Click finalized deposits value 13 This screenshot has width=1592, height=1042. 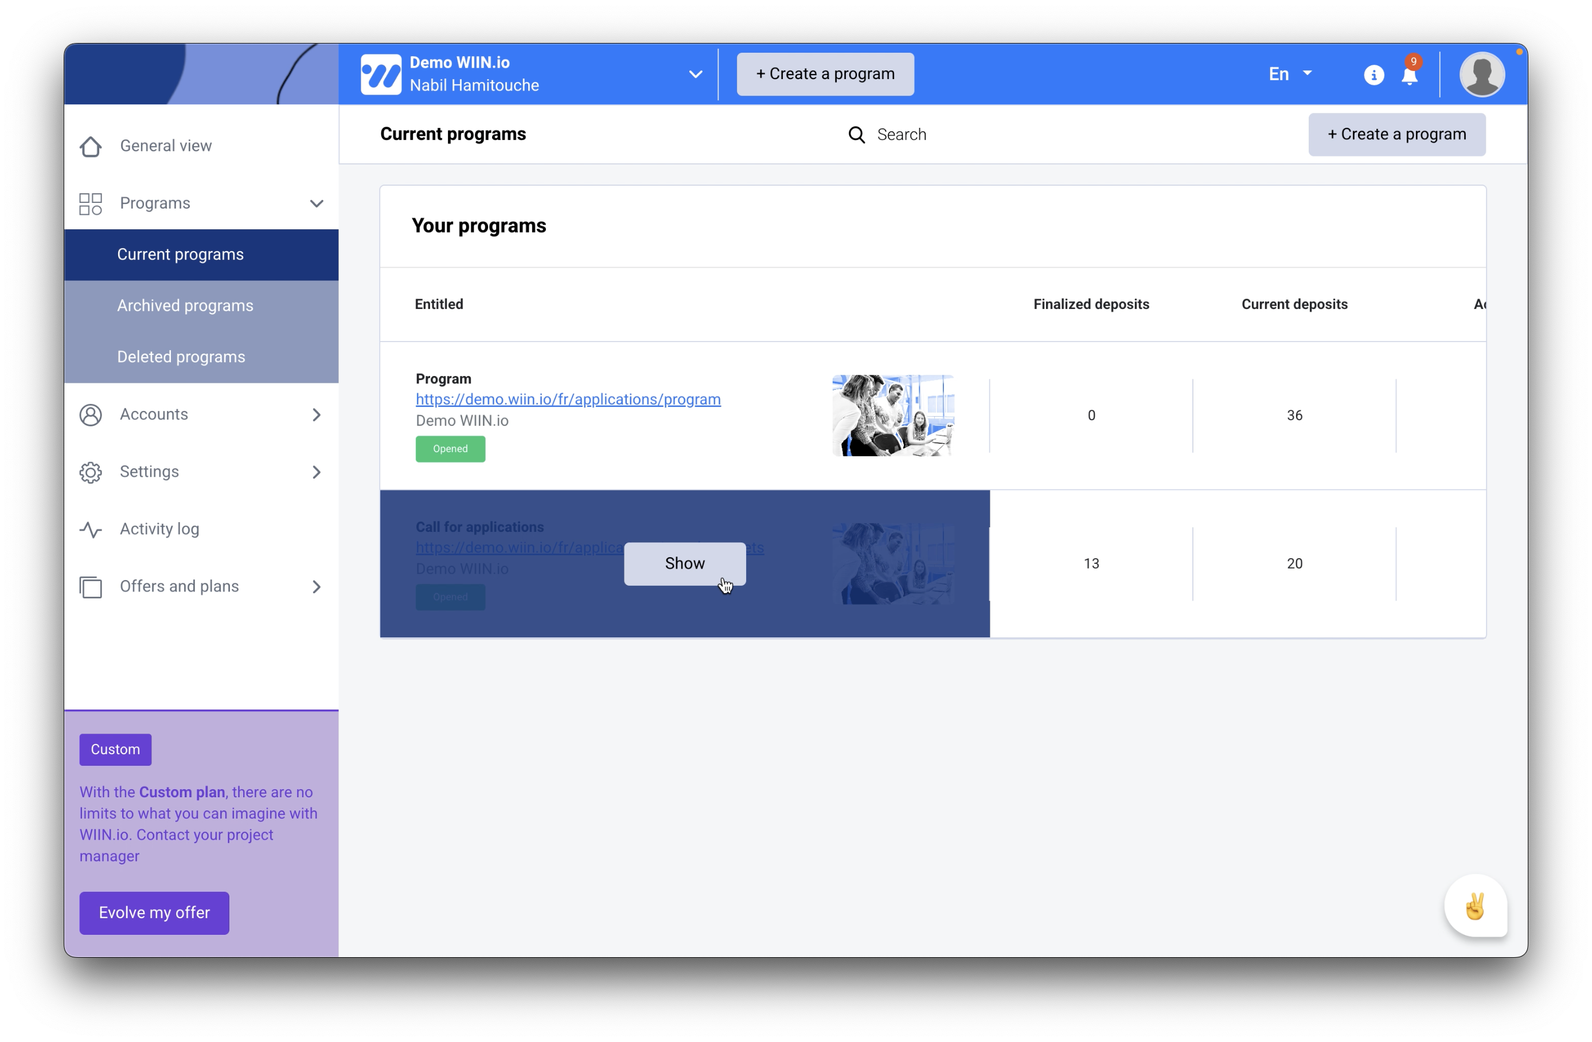[1091, 564]
